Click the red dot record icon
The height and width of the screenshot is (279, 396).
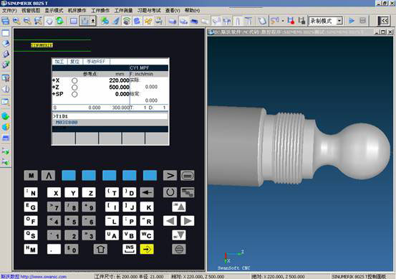(x=291, y=21)
